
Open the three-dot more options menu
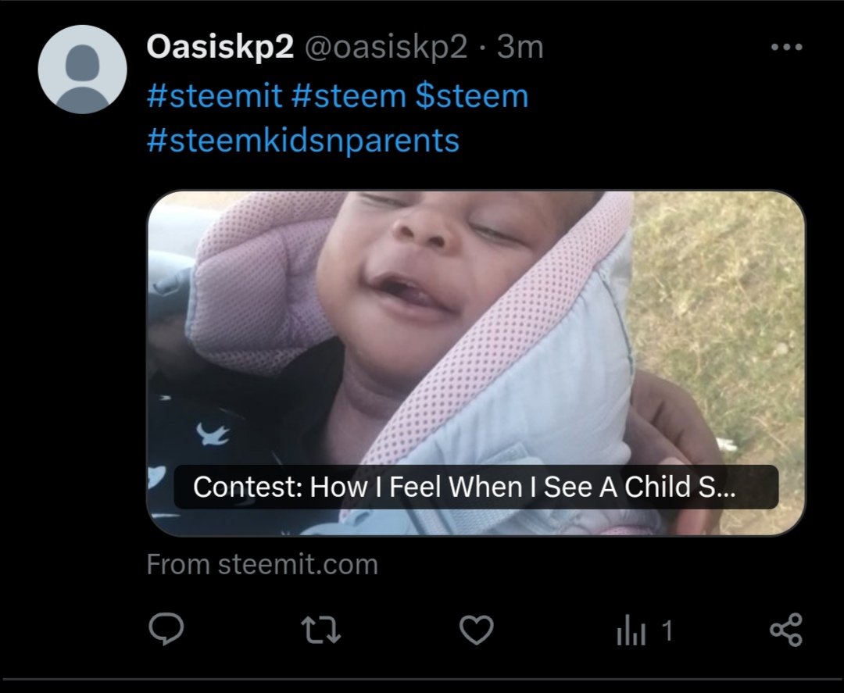click(x=786, y=48)
